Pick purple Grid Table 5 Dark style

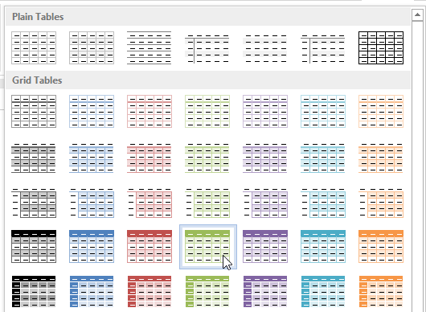click(x=265, y=292)
